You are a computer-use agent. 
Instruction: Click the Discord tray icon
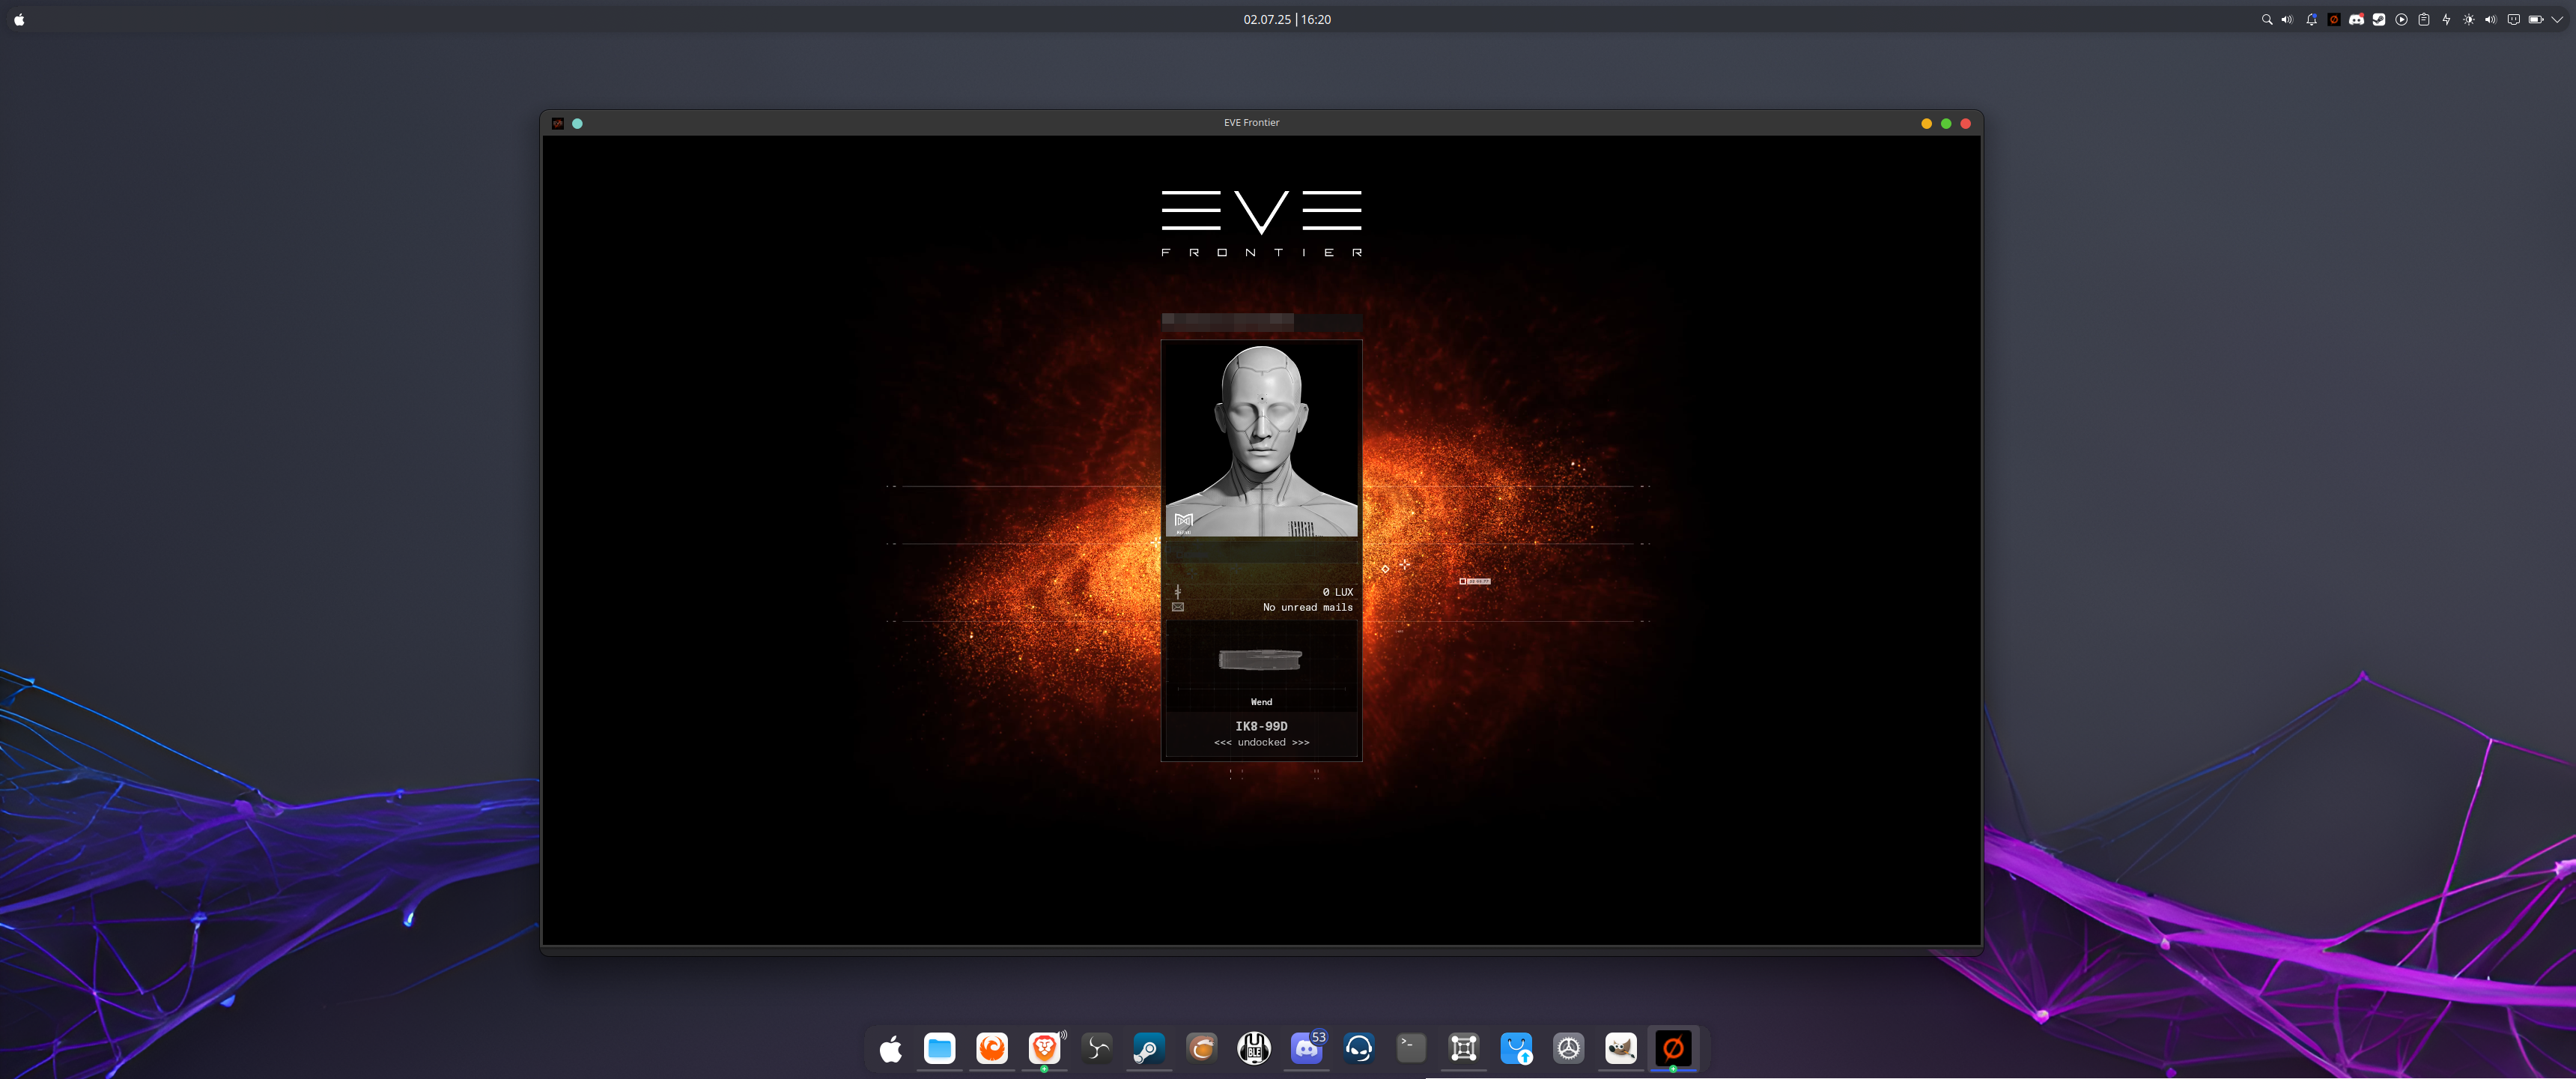point(2356,19)
